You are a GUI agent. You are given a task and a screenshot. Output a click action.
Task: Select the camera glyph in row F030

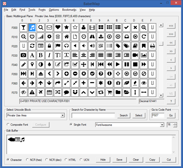tap(24, 55)
